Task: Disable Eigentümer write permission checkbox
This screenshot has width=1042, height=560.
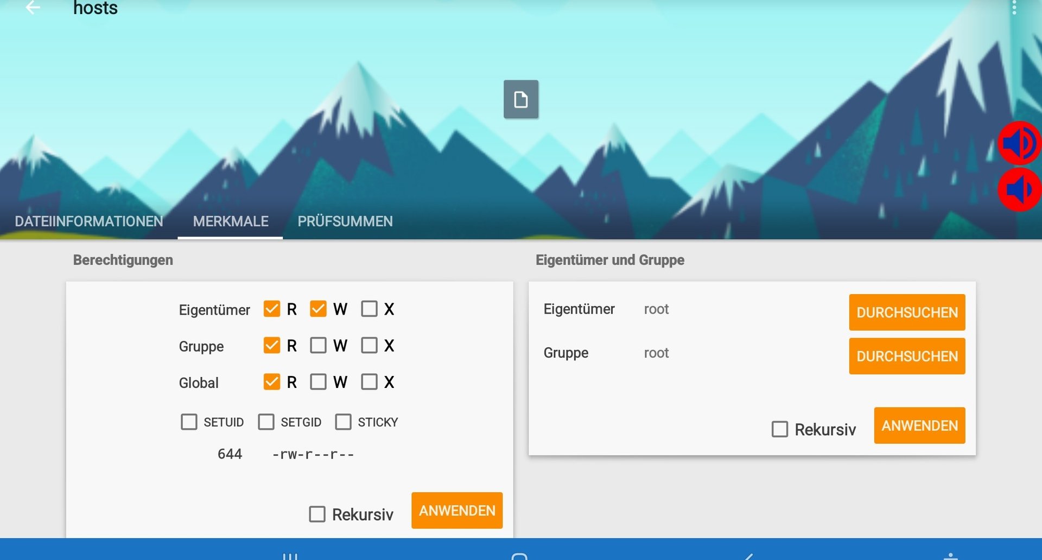Action: point(318,309)
